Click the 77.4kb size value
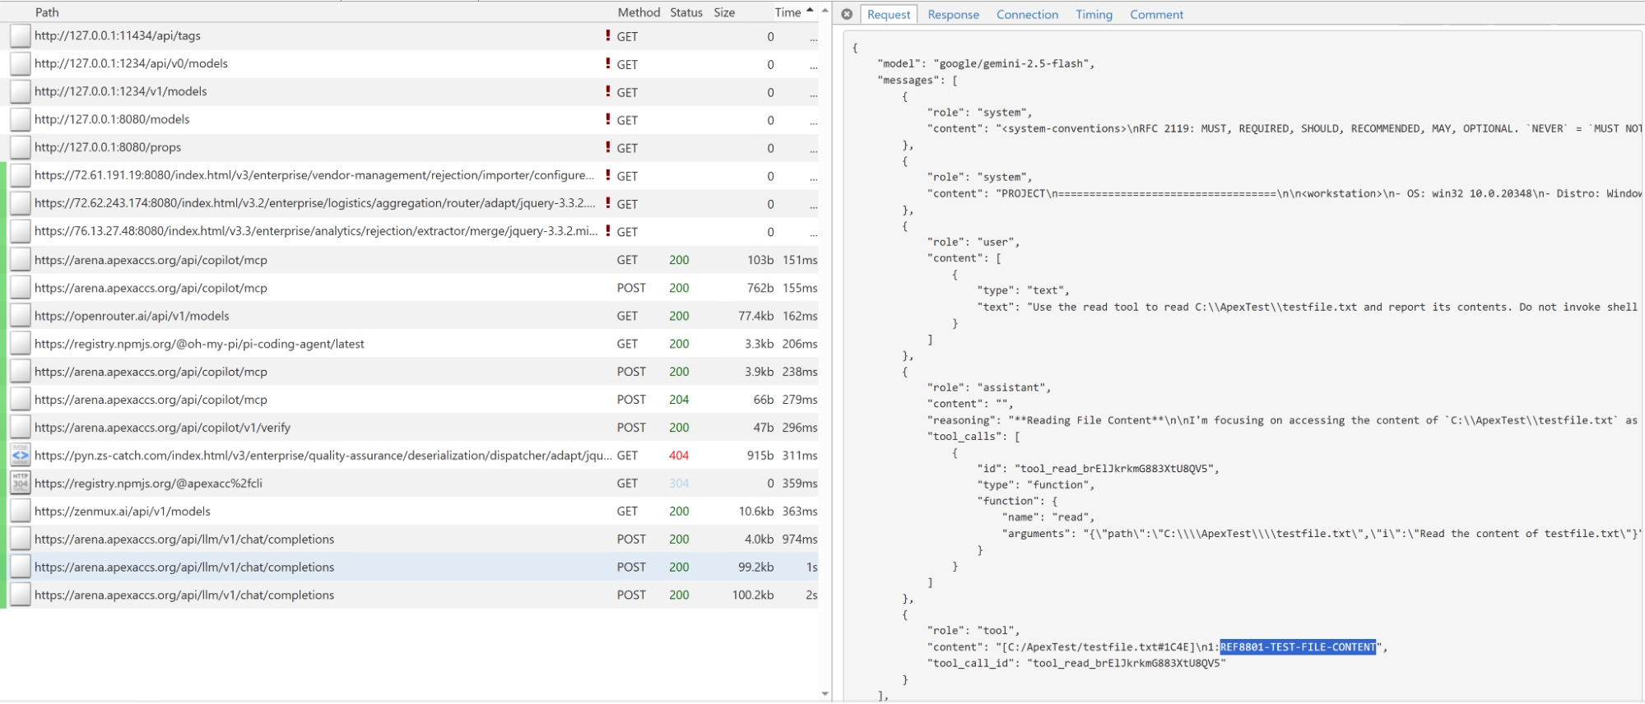Image resolution: width=1645 pixels, height=704 pixels. pos(756,315)
